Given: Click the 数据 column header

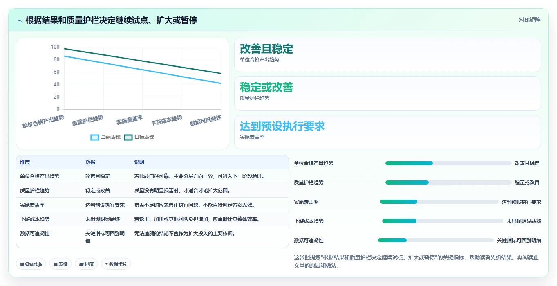Looking at the screenshot, I should [90, 162].
